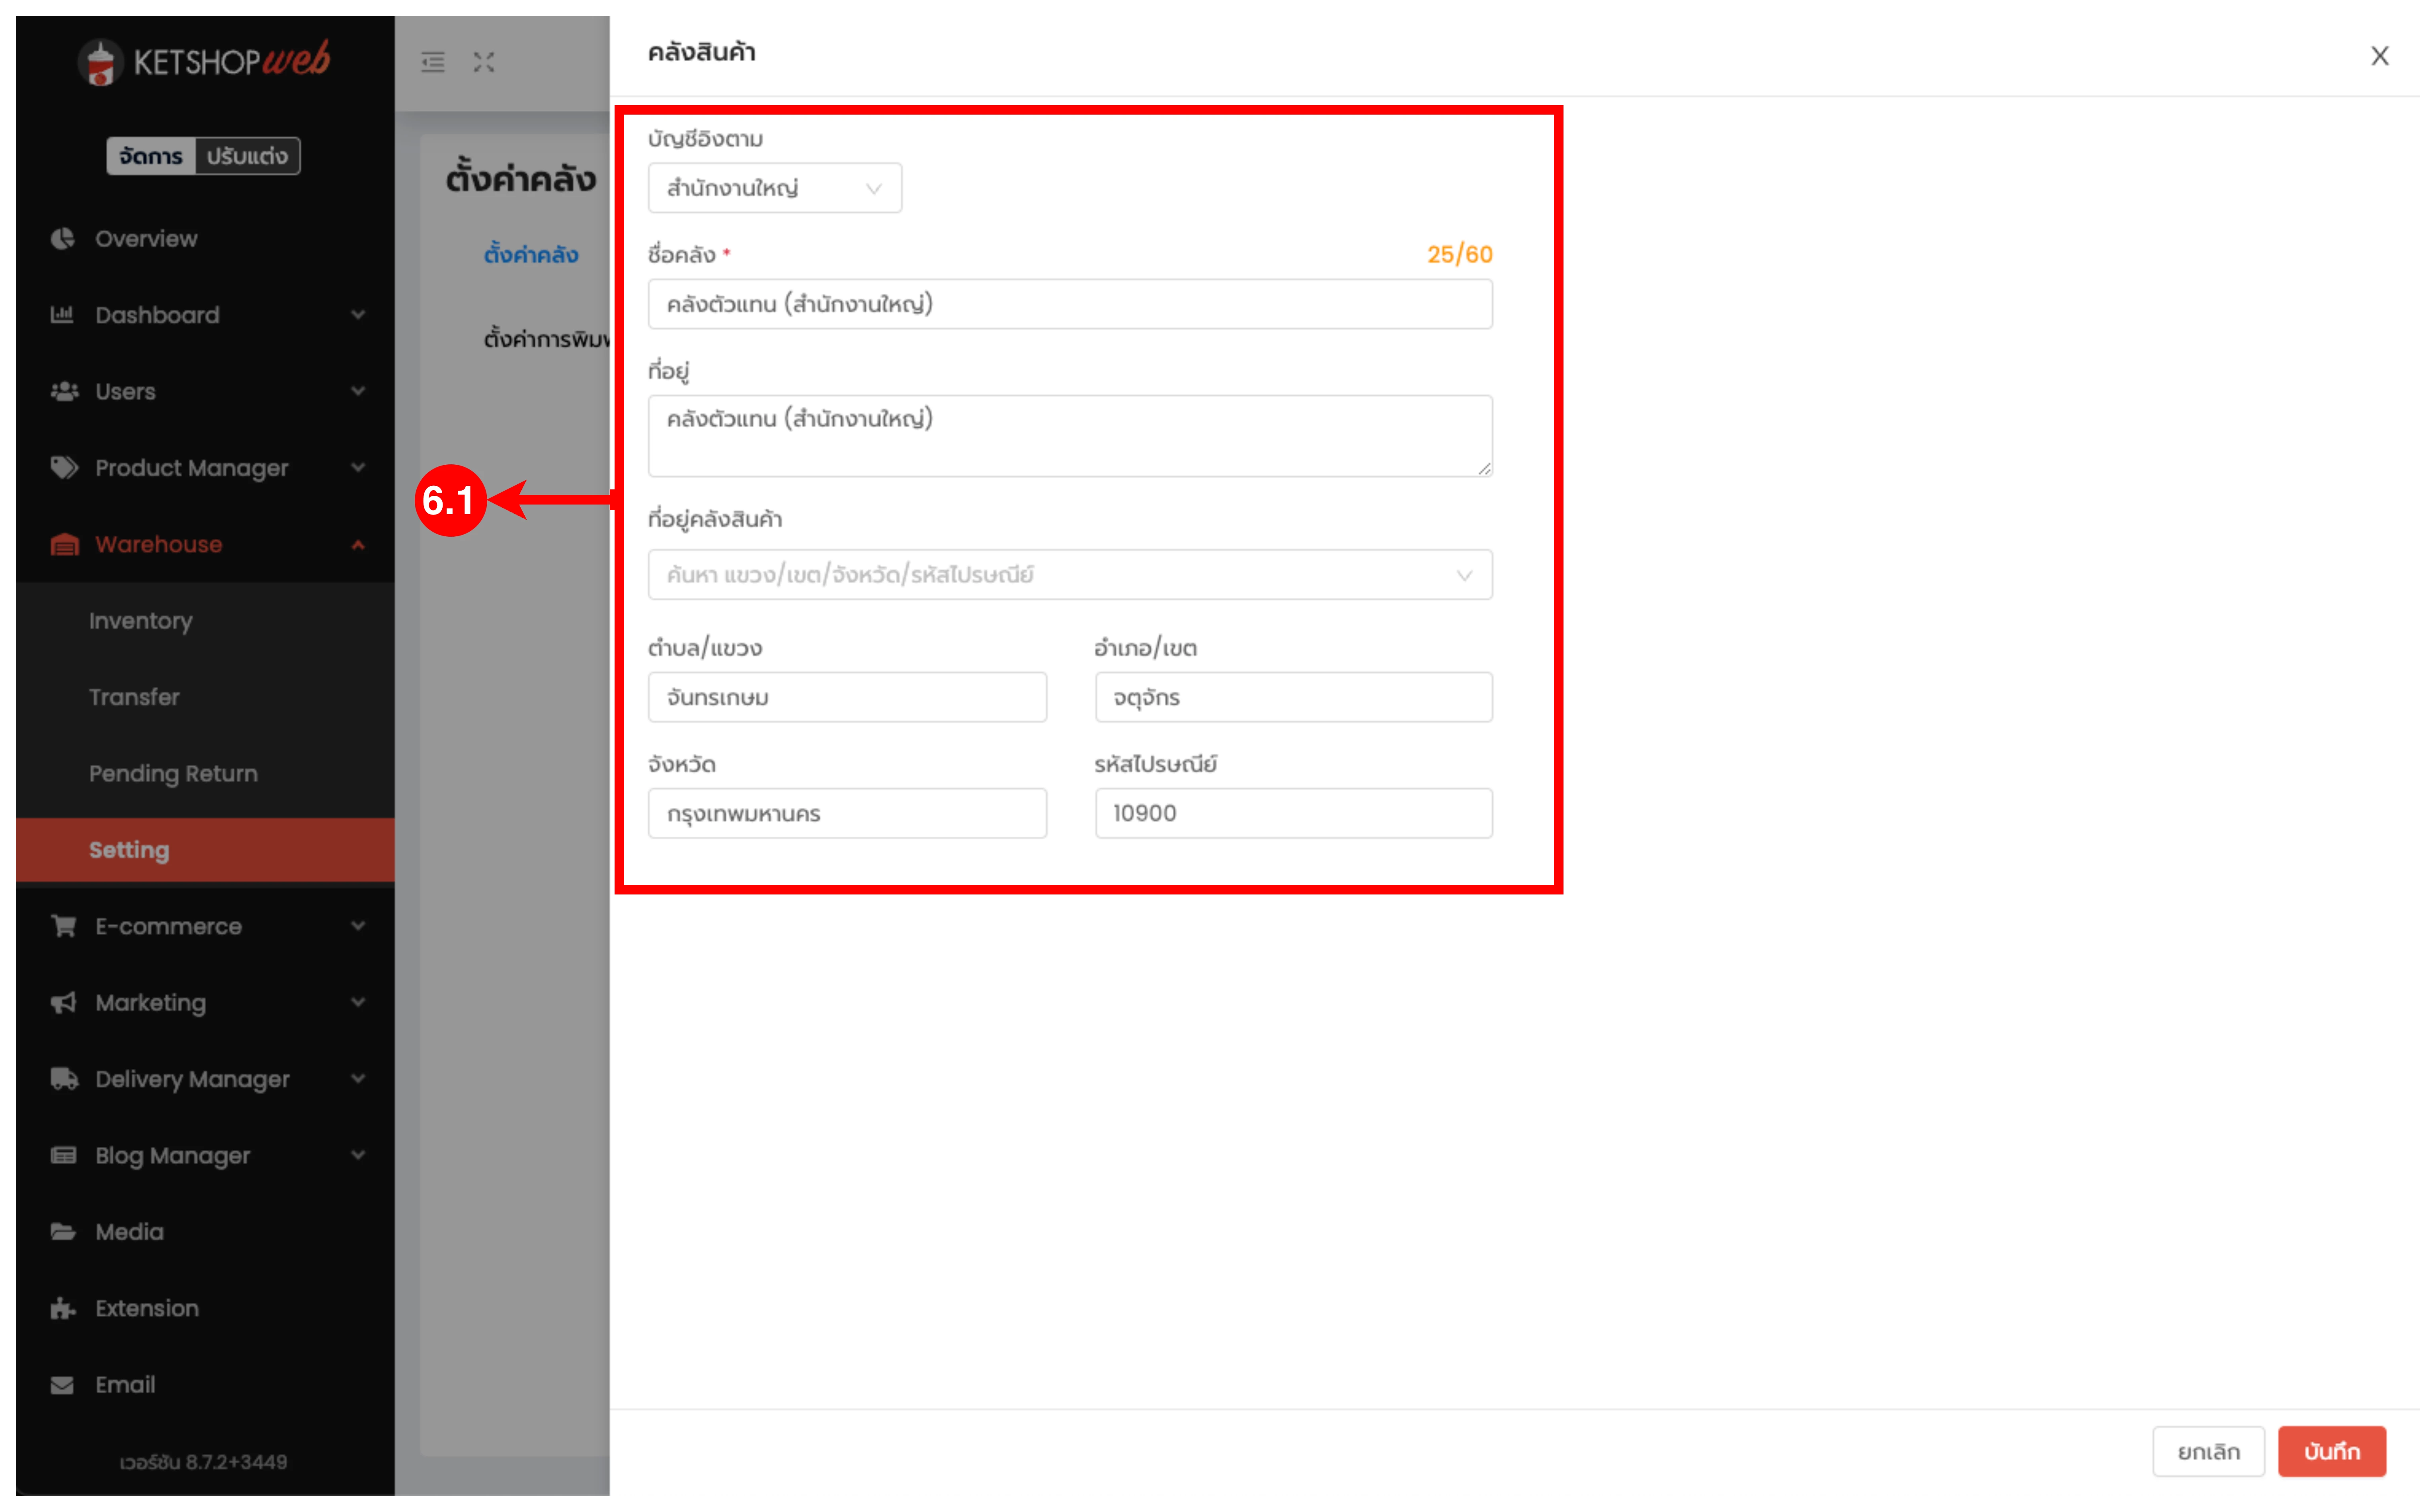The image size is (2436, 1512).
Task: Select the จัดการ mode toggle
Action: (x=151, y=156)
